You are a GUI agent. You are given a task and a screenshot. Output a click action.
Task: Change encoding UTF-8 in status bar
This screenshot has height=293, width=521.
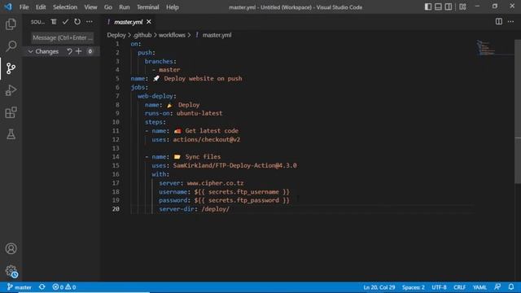439,287
